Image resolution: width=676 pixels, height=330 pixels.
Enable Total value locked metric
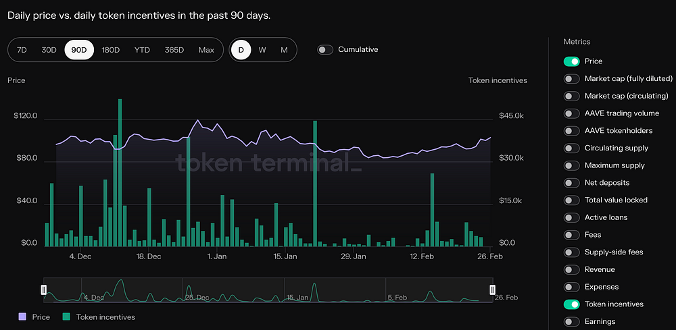click(572, 200)
